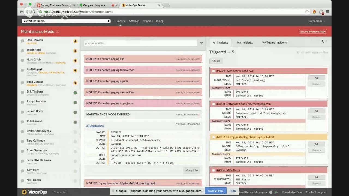Open incident #4337 CFEngine Runlog link
Image resolution: width=349 pixels, height=196 pixels.
pyautogui.click(x=245, y=137)
